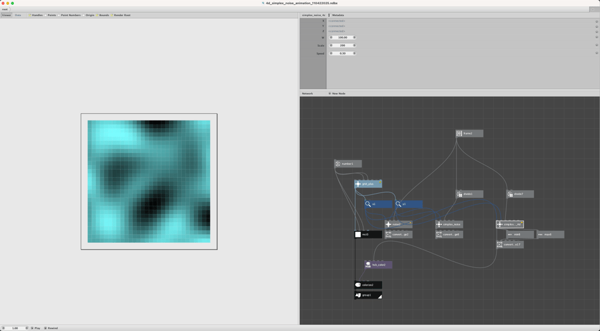600x331 pixels.
Task: Toggle the Render Root checkbox
Action: click(112, 15)
